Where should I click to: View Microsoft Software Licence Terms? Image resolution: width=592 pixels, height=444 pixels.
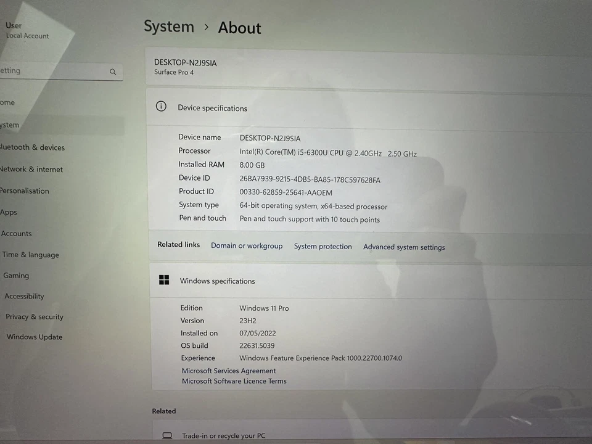point(234,380)
